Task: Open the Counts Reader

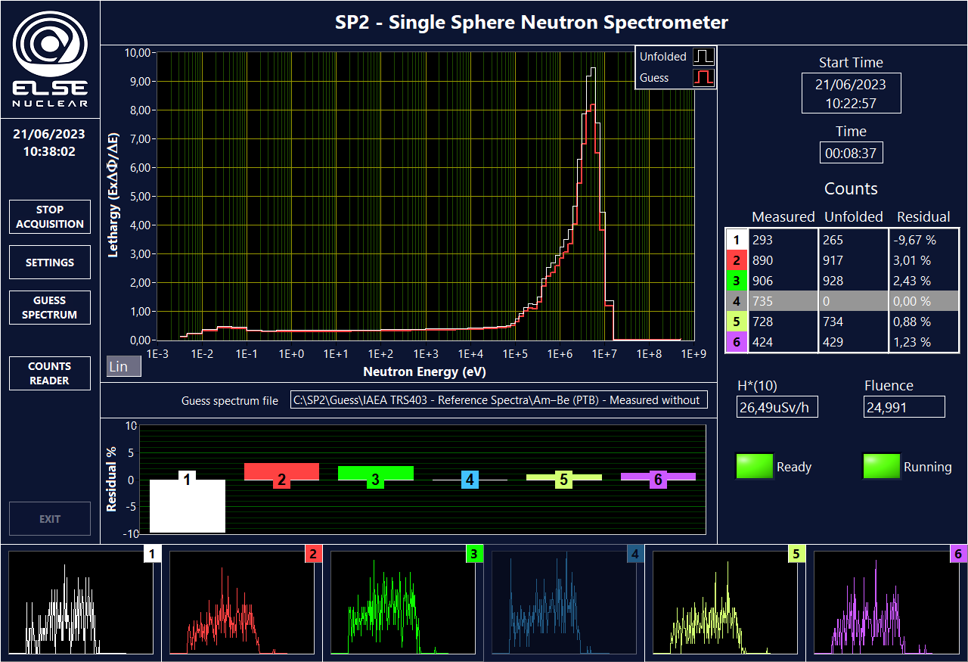Action: (x=50, y=373)
